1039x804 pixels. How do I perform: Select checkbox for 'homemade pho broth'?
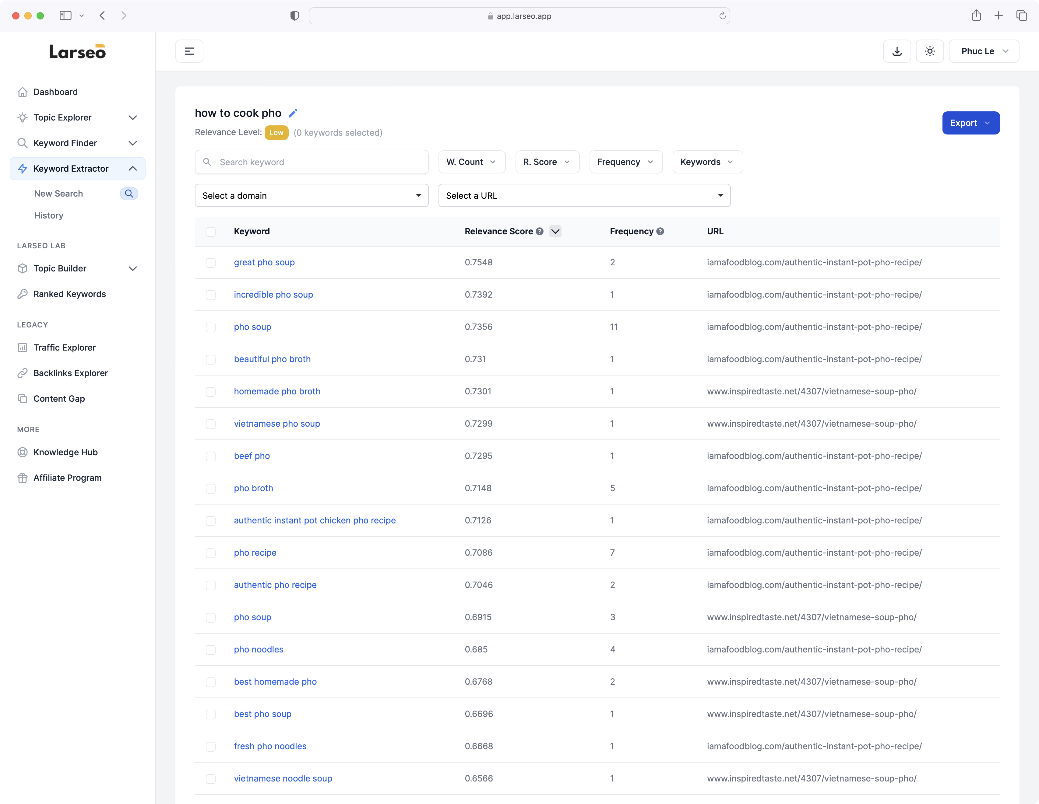(211, 392)
